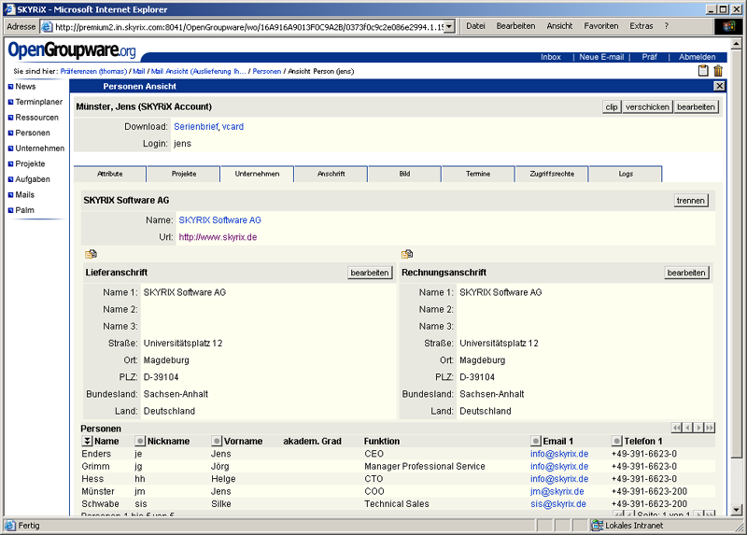
Task: Open Terminplaner in sidebar
Action: (38, 102)
